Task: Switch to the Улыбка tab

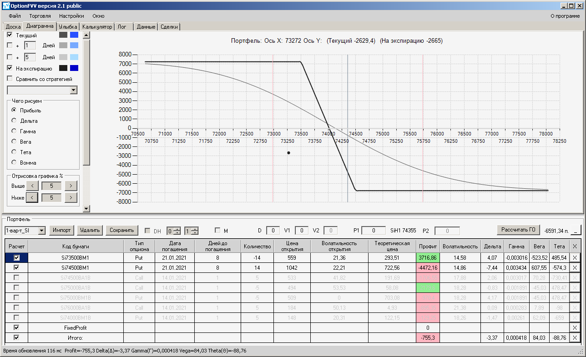Action: tap(68, 27)
